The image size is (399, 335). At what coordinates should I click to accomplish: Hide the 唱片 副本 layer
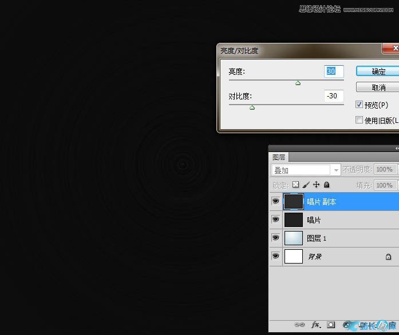pos(275,202)
